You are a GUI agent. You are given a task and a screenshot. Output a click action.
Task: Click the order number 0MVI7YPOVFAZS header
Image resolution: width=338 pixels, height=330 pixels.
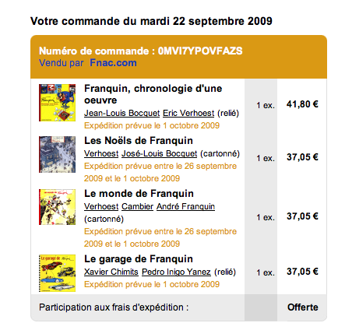click(141, 51)
